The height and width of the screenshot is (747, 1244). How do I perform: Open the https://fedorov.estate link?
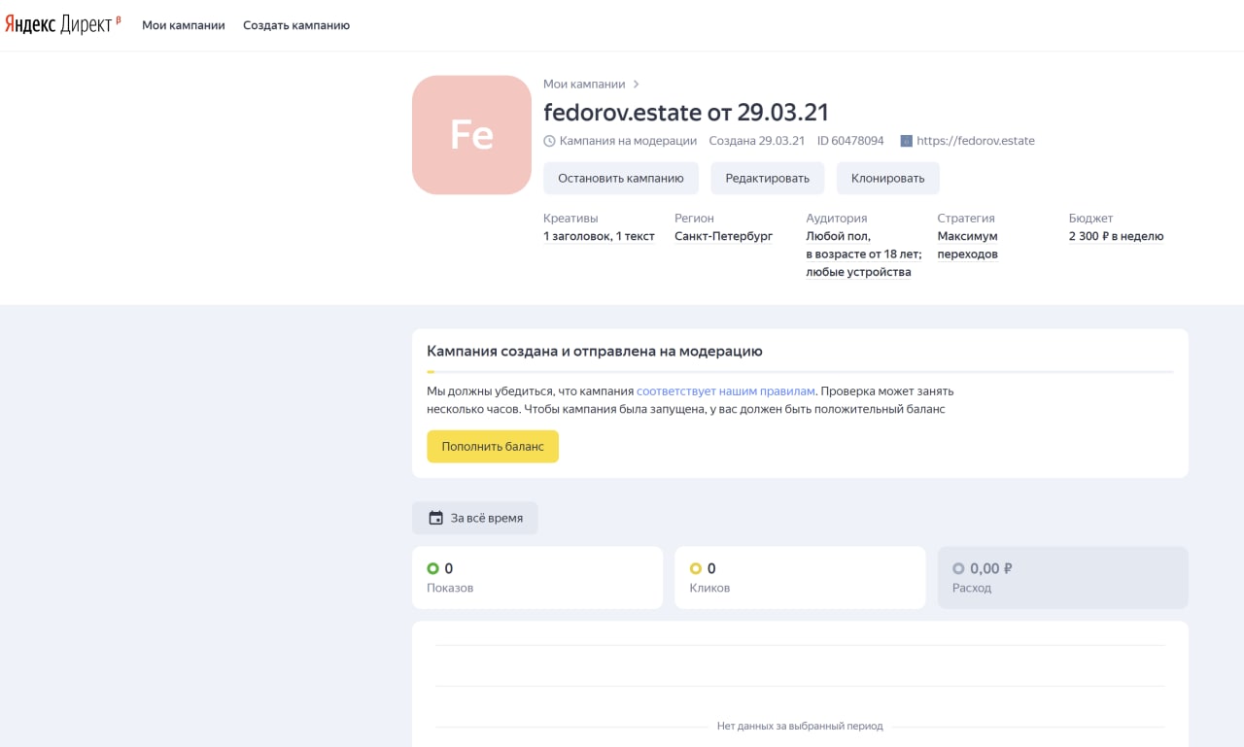pos(976,141)
